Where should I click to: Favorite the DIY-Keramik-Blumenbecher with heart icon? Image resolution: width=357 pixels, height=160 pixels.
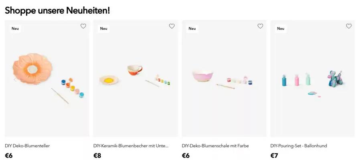click(x=172, y=26)
